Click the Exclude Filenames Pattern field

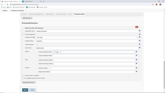point(94,64)
